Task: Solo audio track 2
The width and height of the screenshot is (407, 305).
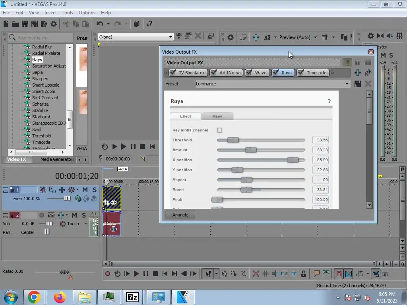Action: 84,215
